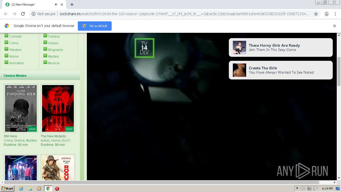Open the poster left of Rogue

[x=21, y=167]
